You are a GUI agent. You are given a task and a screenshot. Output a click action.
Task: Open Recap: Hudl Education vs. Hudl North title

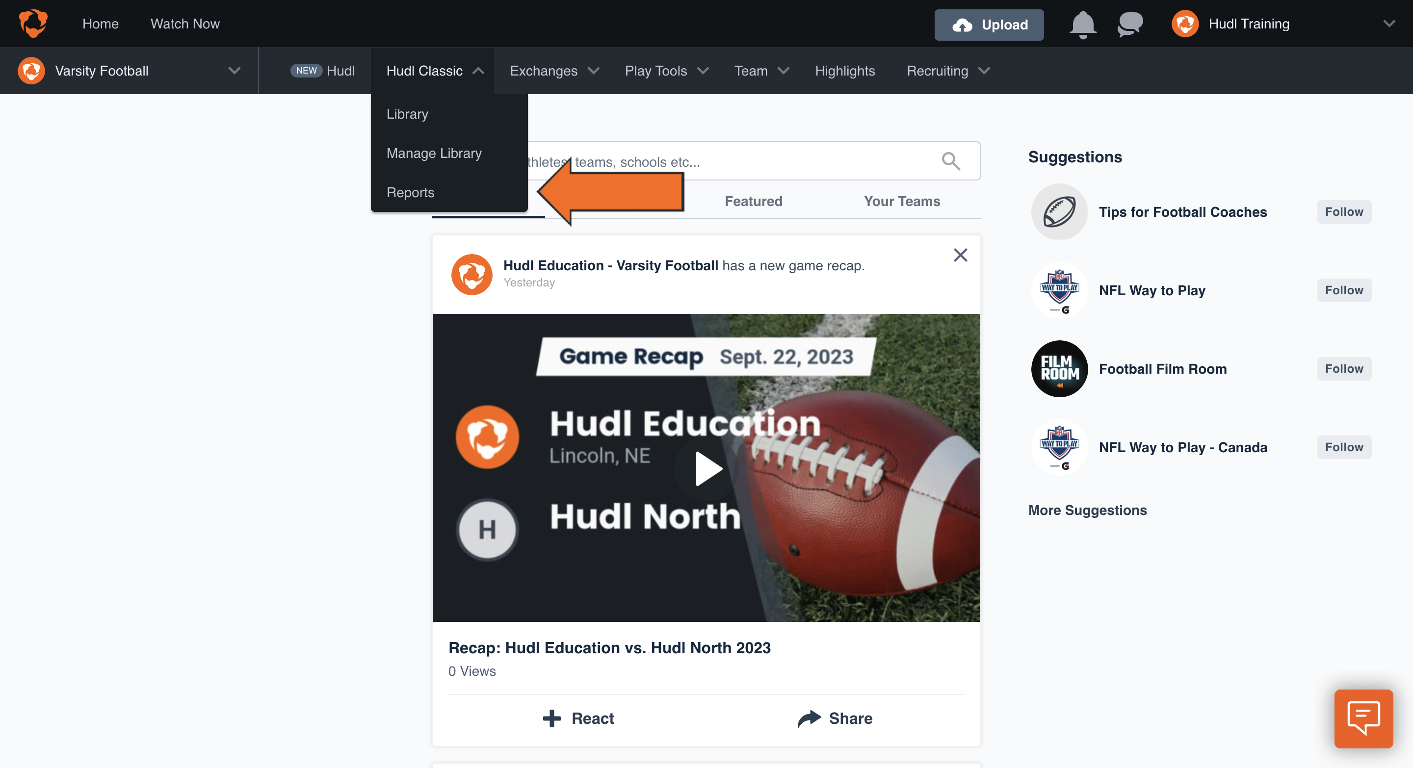[x=609, y=647]
